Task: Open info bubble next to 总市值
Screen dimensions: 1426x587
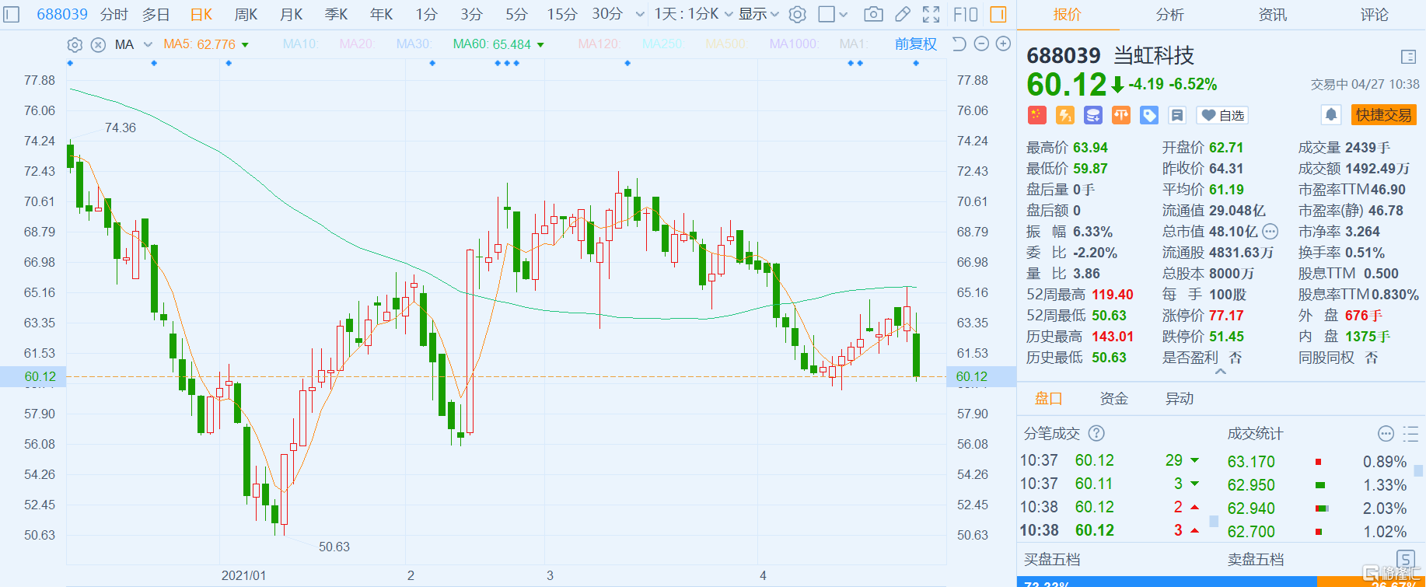Action: [1270, 232]
